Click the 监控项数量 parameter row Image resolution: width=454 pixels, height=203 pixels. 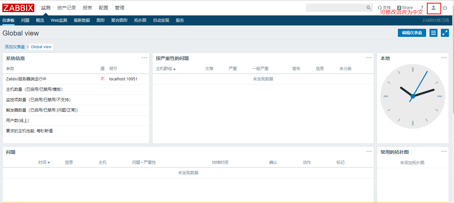[x=76, y=100]
